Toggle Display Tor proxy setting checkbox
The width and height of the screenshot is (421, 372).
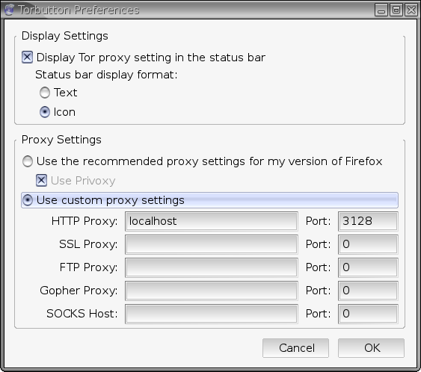pos(27,57)
